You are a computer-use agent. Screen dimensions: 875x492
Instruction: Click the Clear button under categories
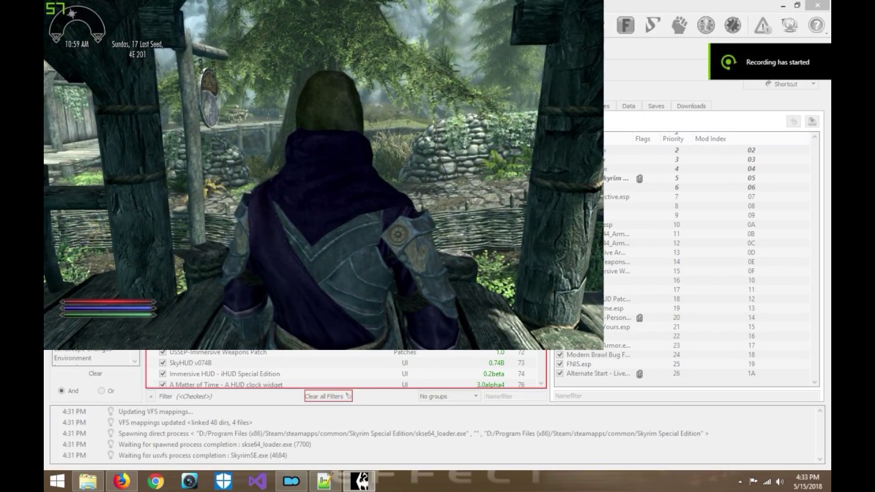pyautogui.click(x=96, y=374)
